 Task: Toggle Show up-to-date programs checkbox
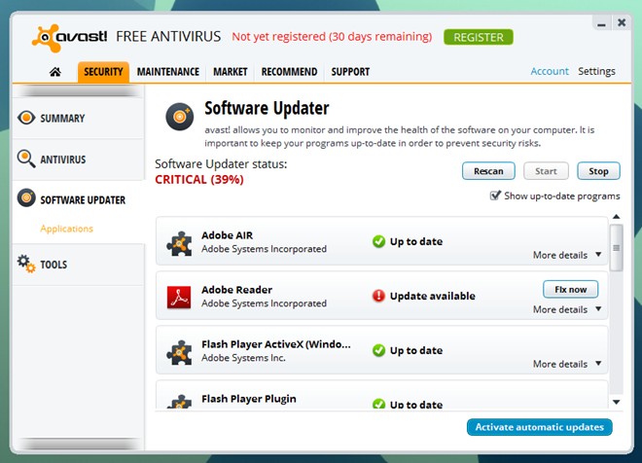[x=495, y=196]
